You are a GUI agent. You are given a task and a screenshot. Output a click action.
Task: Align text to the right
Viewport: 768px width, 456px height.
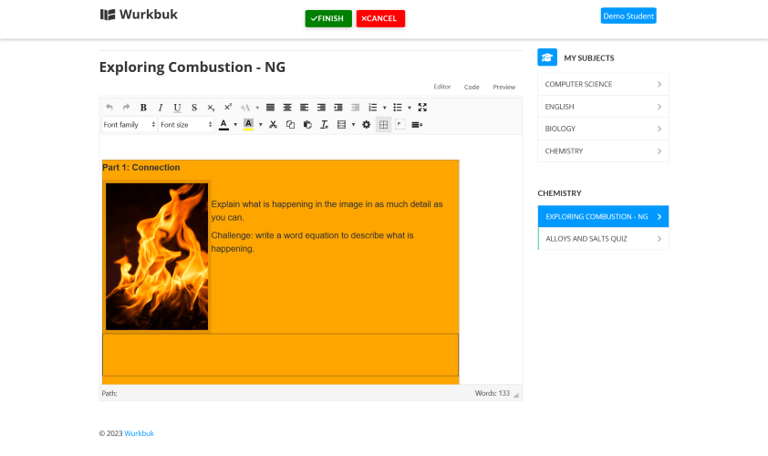click(321, 108)
